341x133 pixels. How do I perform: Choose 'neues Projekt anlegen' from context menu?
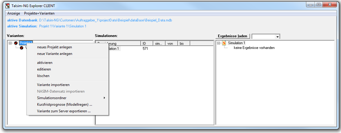coord(54,47)
